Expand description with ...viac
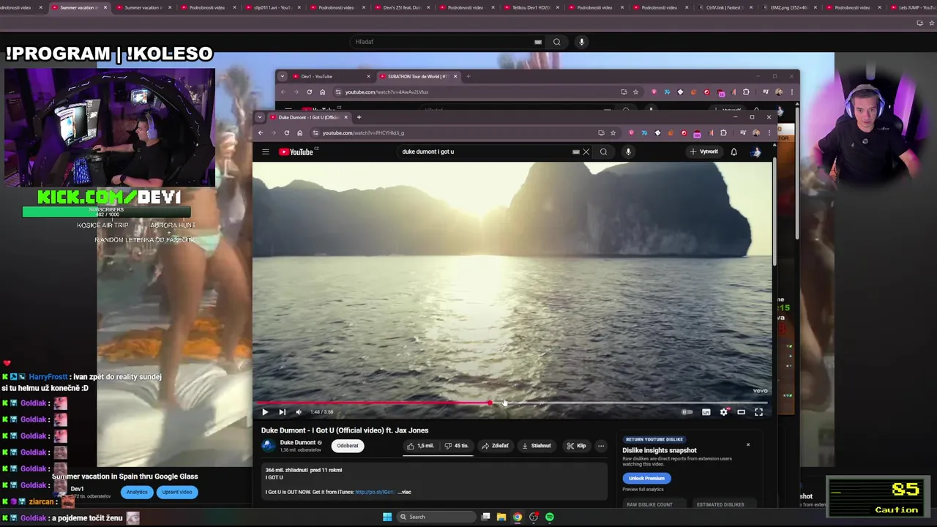Viewport: 937px width, 527px height. click(x=404, y=492)
